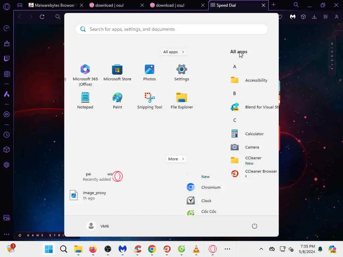The image size is (343, 257).
Task: Jump to letter A header in apps
Action: pos(234,67)
